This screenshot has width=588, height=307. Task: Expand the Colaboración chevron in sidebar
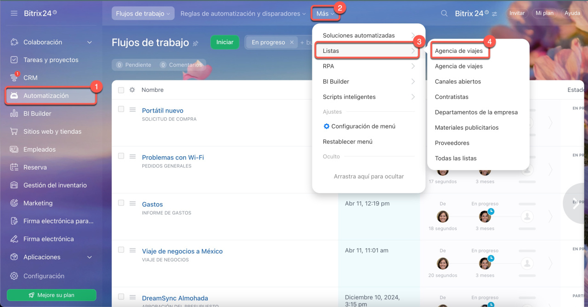[x=90, y=42]
